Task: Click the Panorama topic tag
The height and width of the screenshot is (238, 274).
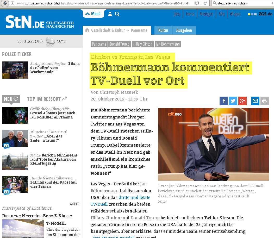Action: point(99,44)
